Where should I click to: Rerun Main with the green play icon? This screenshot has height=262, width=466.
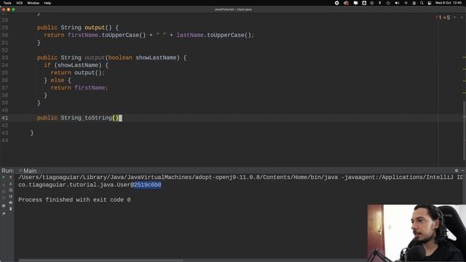point(4,178)
